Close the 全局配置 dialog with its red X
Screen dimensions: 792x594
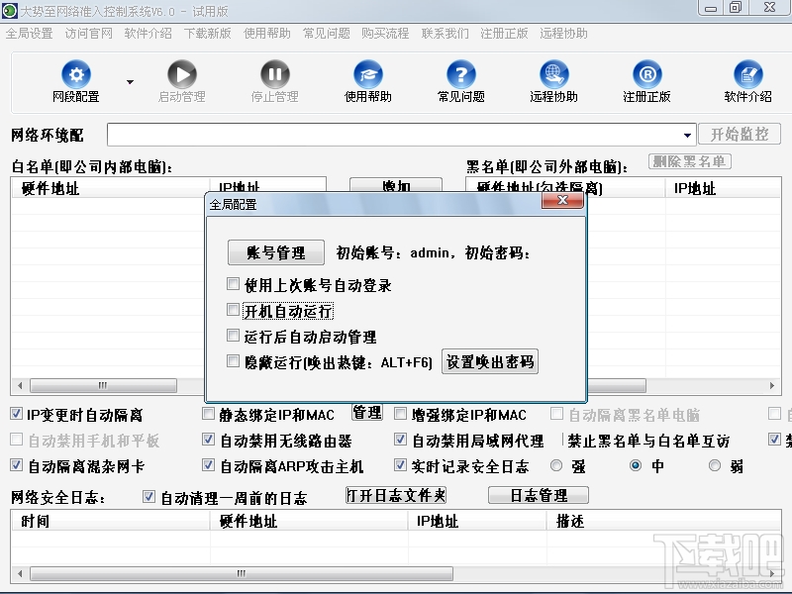tap(563, 200)
